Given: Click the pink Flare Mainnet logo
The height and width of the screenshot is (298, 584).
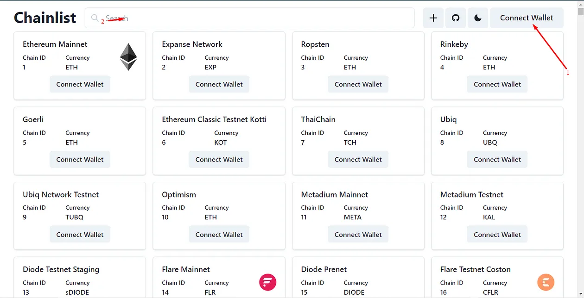Looking at the screenshot, I should pos(267,282).
